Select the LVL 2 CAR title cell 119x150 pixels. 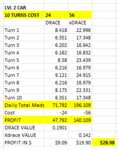tap(24, 8)
